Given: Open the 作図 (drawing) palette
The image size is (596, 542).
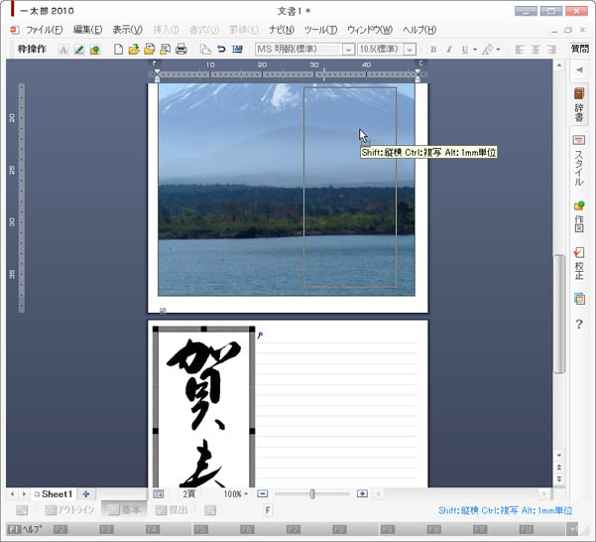Looking at the screenshot, I should (579, 214).
